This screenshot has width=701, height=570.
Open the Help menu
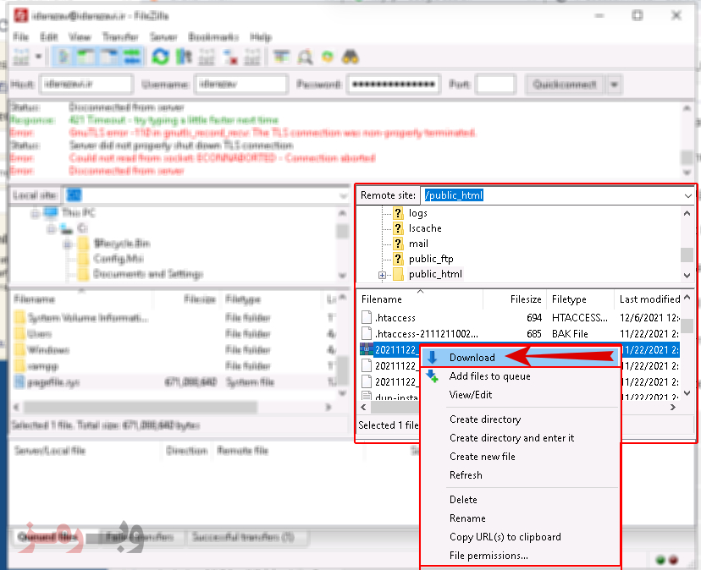click(261, 36)
